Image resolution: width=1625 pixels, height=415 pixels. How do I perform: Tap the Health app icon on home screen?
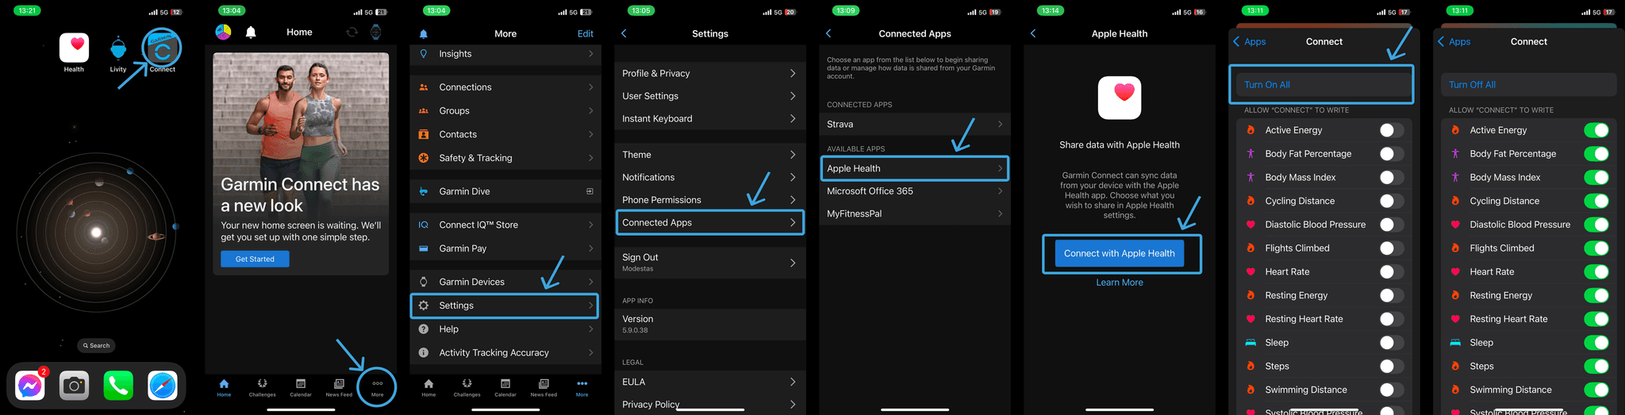tap(74, 48)
